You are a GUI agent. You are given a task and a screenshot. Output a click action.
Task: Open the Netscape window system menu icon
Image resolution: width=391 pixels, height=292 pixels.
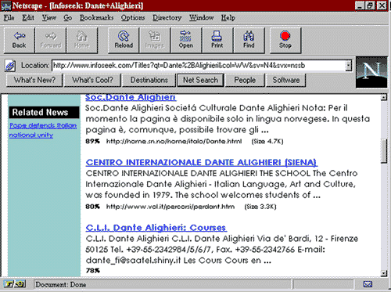pos(5,5)
